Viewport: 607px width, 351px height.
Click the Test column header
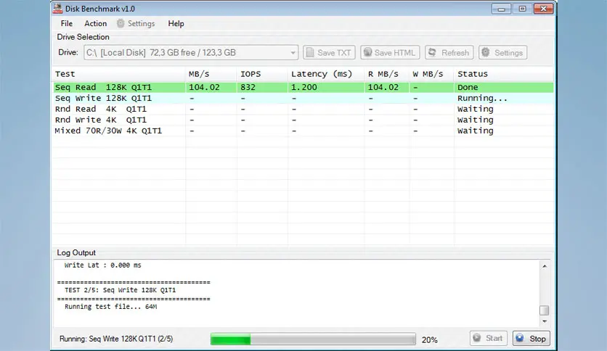119,74
